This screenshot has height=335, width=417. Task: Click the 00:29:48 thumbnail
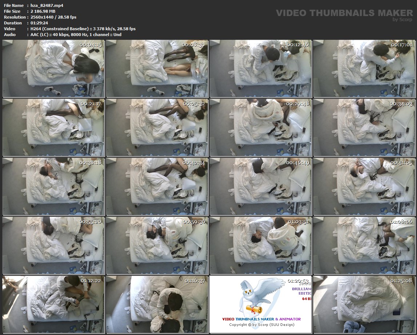click(x=261, y=127)
